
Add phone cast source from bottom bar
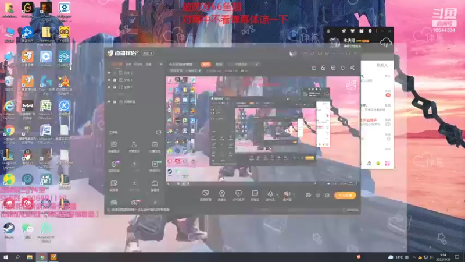pyautogui.click(x=238, y=196)
